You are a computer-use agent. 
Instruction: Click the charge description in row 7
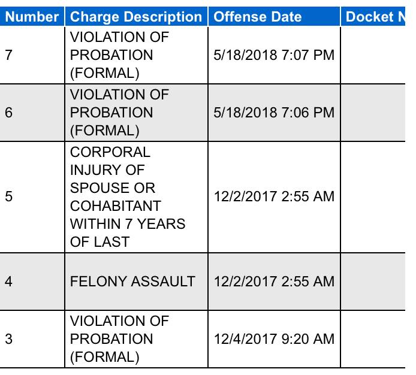pyautogui.click(x=119, y=55)
